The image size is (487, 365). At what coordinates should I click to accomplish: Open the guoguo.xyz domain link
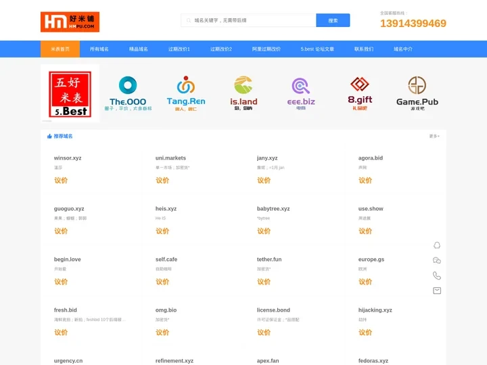click(x=69, y=209)
